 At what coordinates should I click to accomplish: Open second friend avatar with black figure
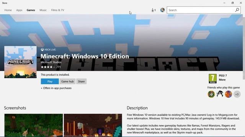220,94
